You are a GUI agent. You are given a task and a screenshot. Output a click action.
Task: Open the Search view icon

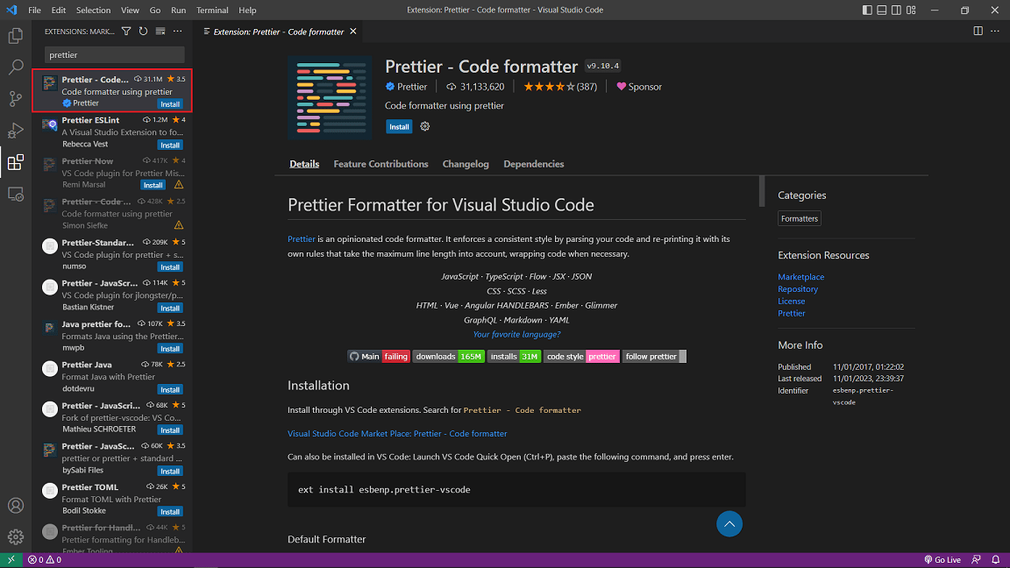tap(16, 67)
